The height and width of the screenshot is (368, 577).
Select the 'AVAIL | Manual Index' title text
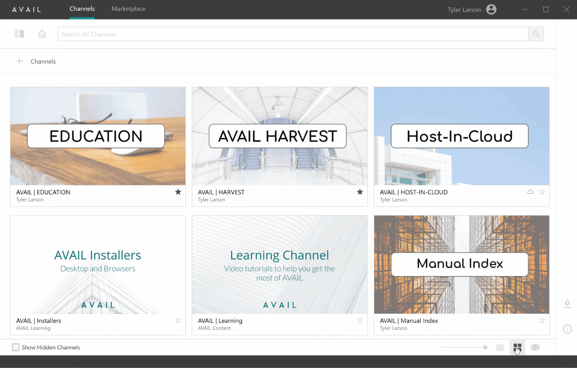(x=409, y=321)
